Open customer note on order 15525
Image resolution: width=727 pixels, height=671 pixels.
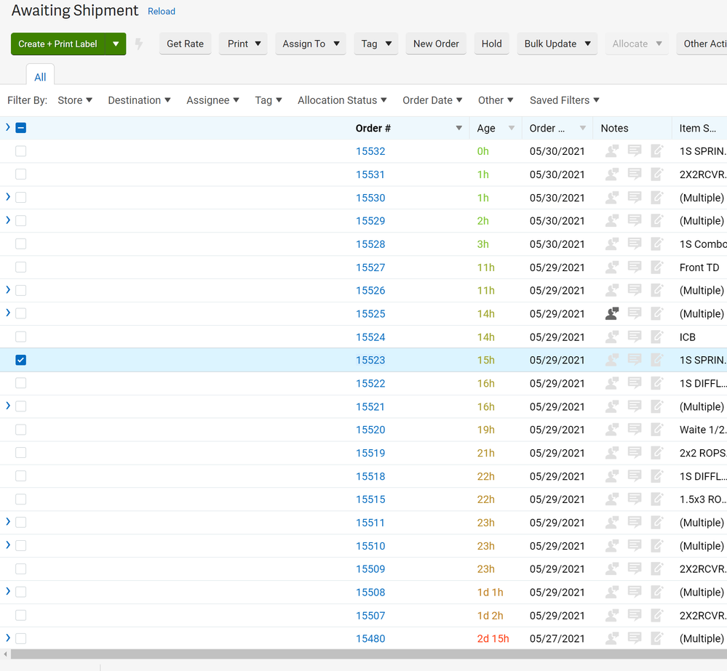pos(612,313)
